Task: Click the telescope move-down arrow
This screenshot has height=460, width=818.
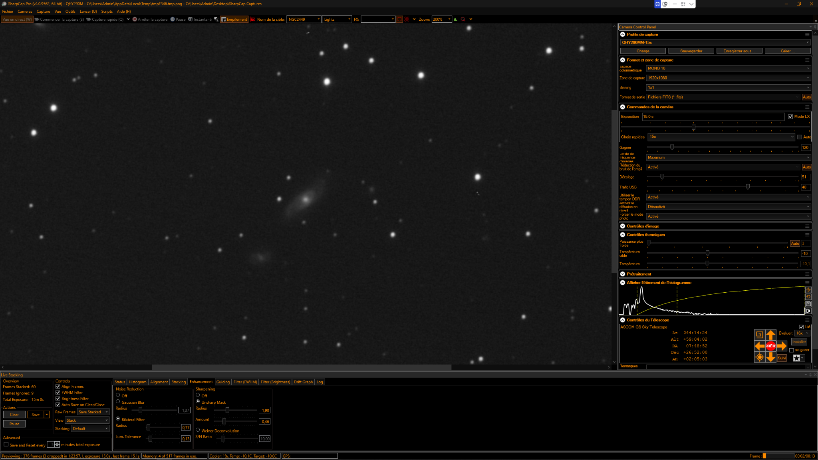Action: (x=770, y=357)
